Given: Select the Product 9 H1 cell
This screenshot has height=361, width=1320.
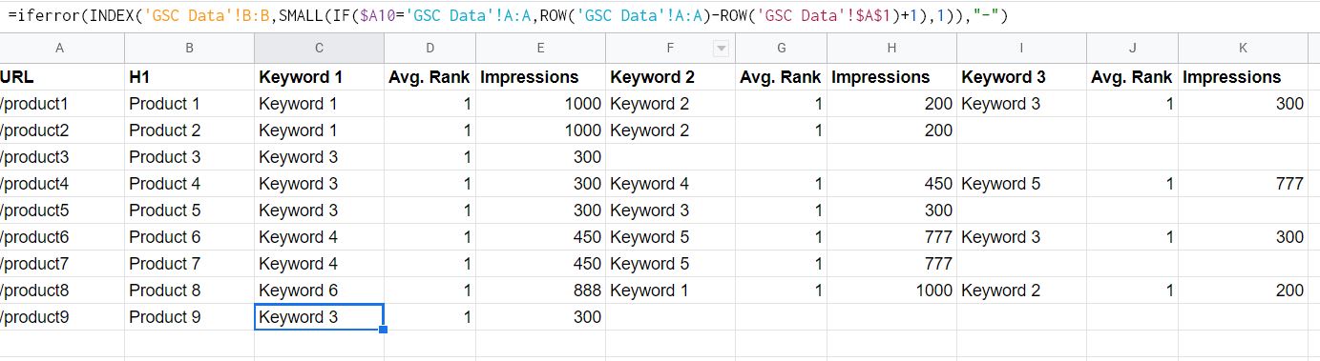Looking at the screenshot, I should point(189,317).
